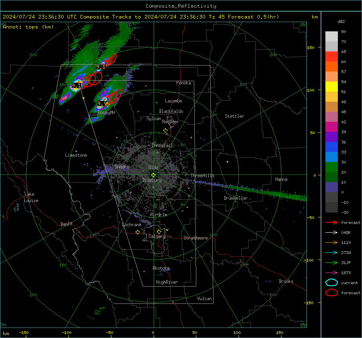Click the Lacombe city label
Screen dimensions: 362x338
click(173, 101)
